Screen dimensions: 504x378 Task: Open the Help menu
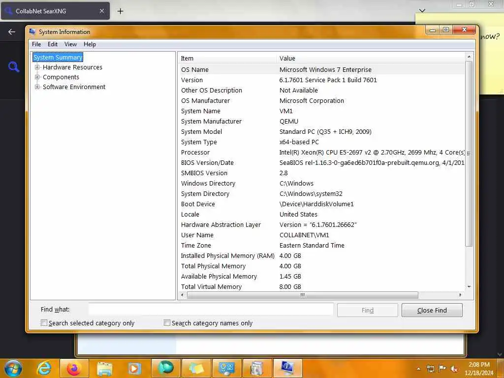(90, 44)
